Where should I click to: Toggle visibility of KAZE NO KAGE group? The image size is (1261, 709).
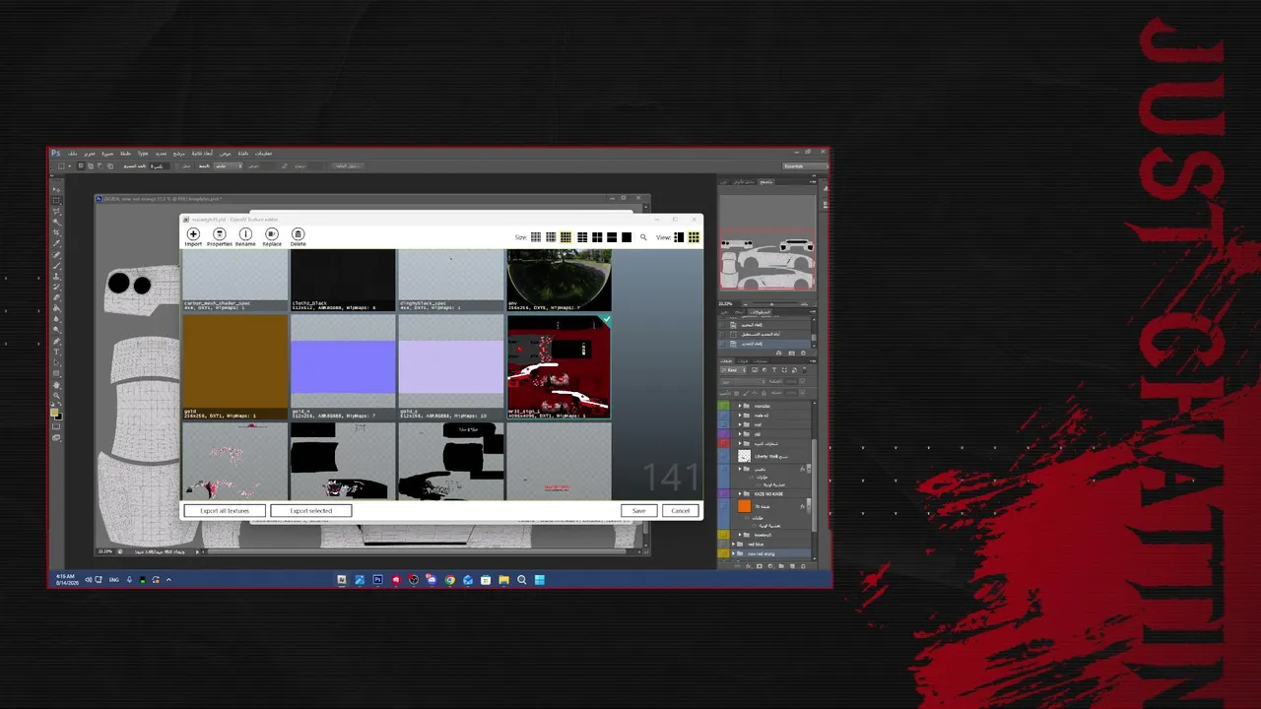(x=725, y=493)
